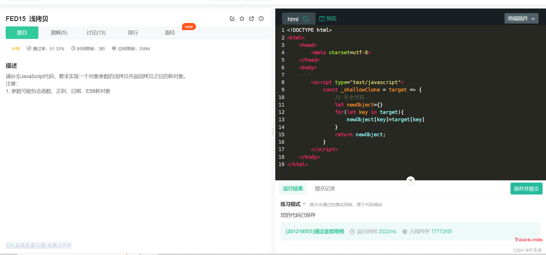Click the <!DOCTYPE html> line

[309, 30]
